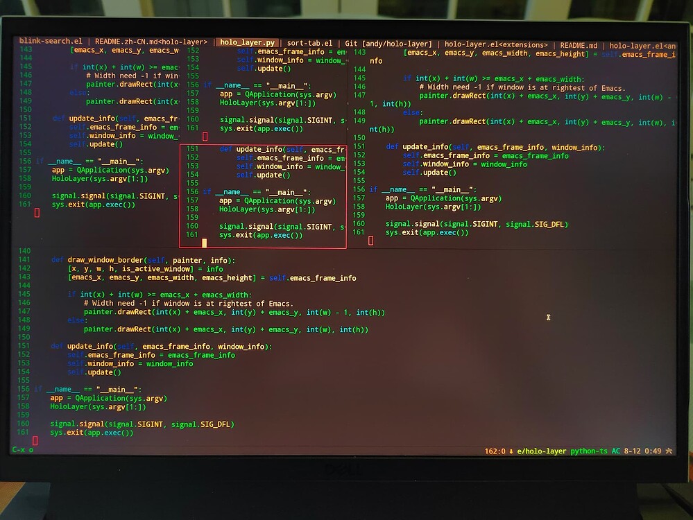The image size is (693, 520).
Task: Click the AC indicator in the mode line
Action: 616,451
